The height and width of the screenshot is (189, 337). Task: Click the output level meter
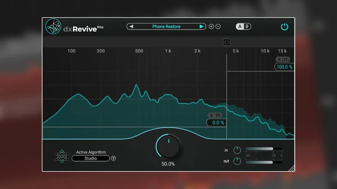(x=264, y=162)
